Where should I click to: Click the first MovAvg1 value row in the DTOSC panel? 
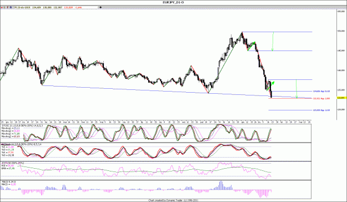tap(11, 128)
